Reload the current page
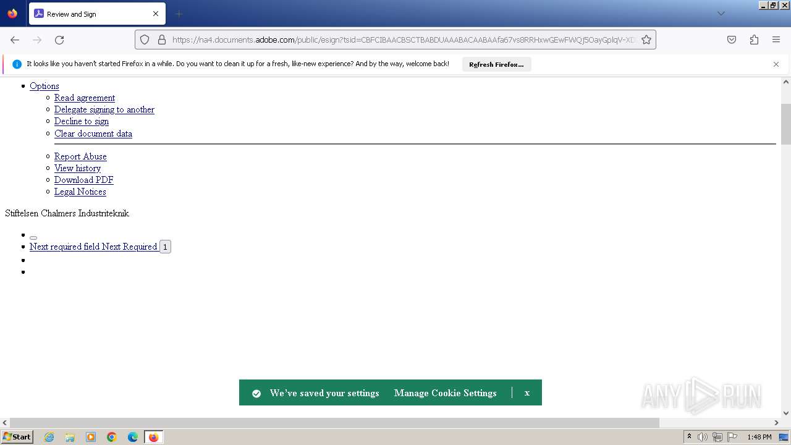 (59, 40)
